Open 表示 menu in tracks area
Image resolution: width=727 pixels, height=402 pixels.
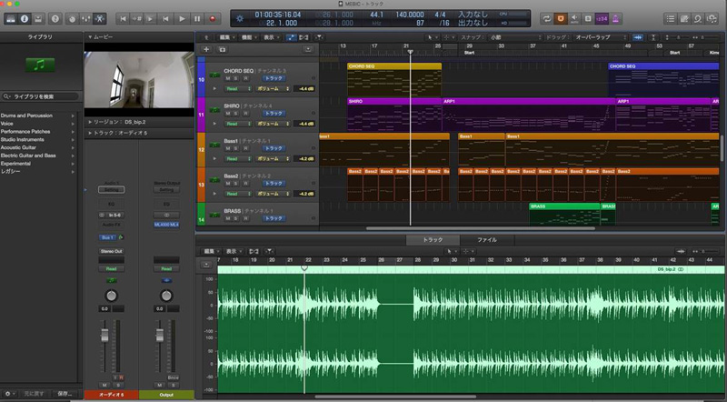tap(271, 37)
